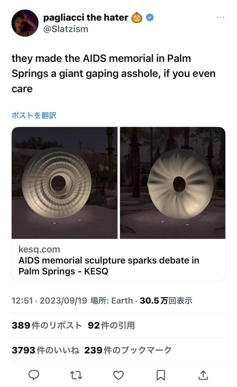237x387 pixels.
Task: Open left sculpture image
Action: point(64,183)
